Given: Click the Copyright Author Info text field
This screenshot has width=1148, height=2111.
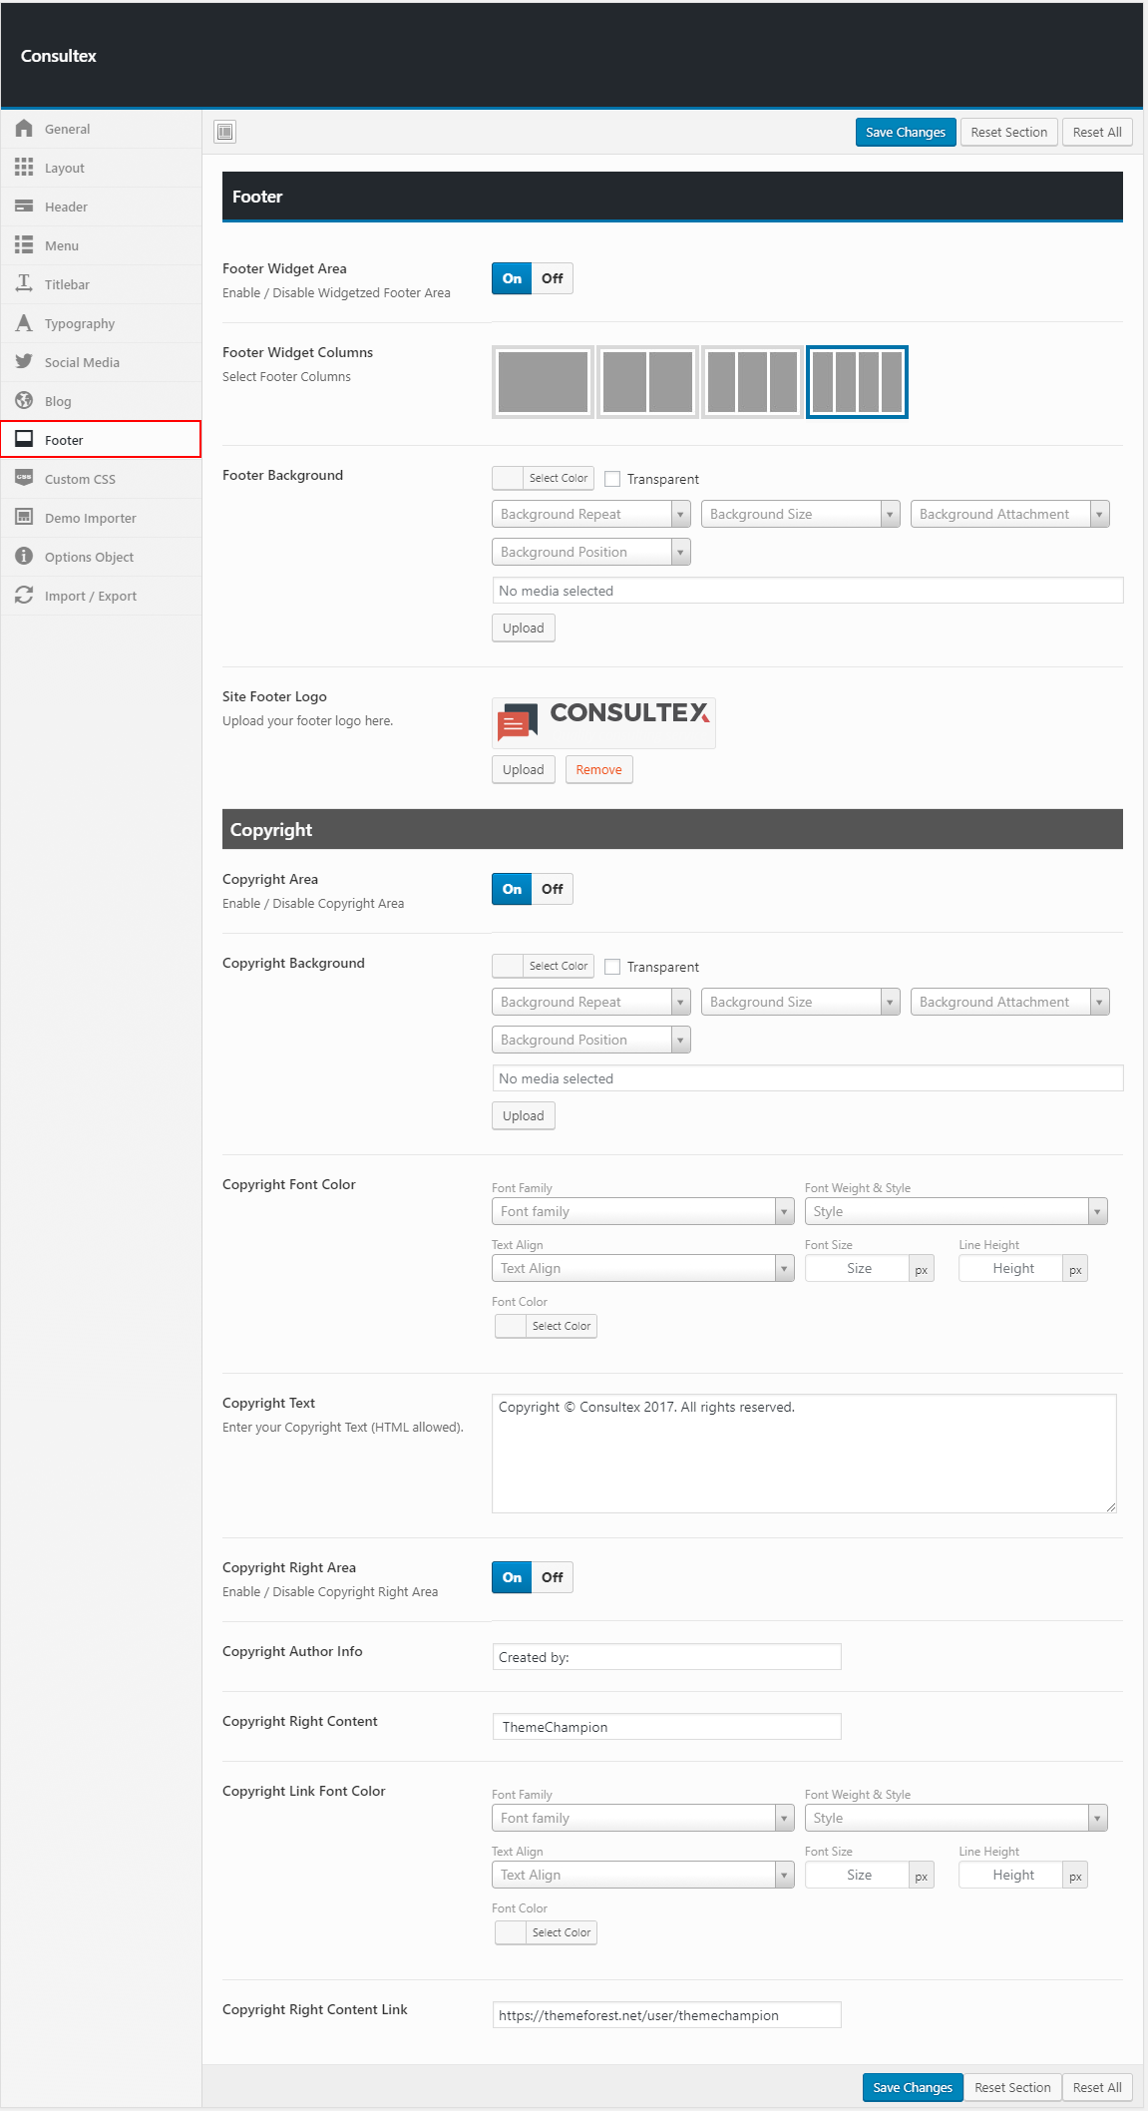Looking at the screenshot, I should coord(666,1657).
